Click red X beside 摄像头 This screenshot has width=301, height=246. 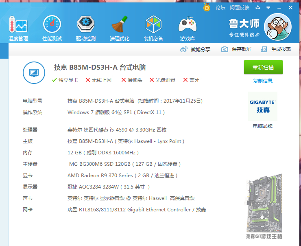124,80
